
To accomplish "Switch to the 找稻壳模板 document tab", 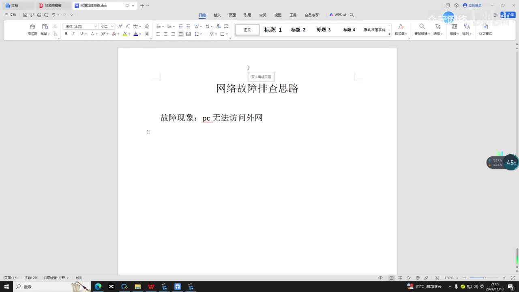I will pyautogui.click(x=53, y=6).
